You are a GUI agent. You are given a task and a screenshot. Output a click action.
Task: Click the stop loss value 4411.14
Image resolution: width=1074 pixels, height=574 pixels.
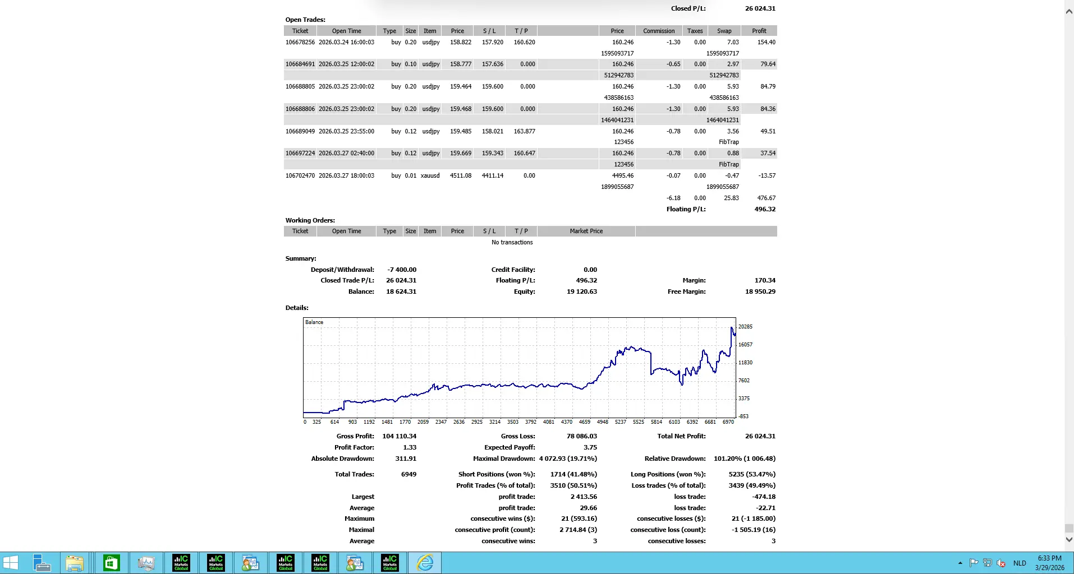(x=492, y=175)
